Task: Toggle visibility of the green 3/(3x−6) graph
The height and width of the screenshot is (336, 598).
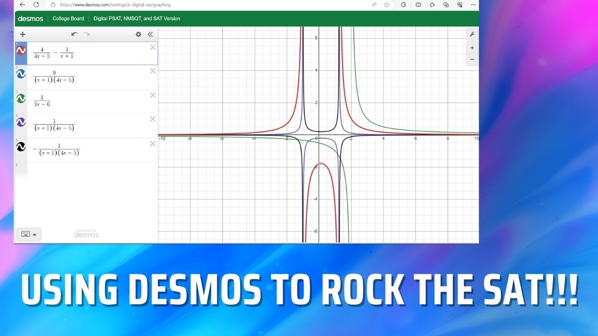Action: point(21,98)
